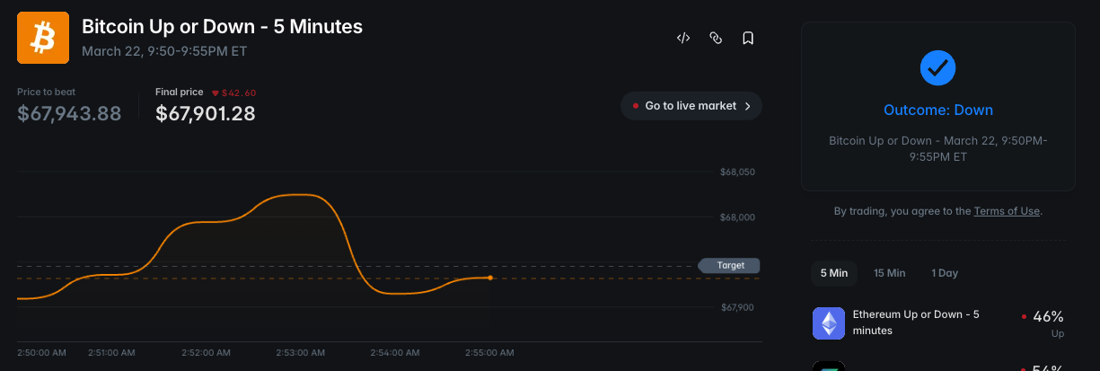This screenshot has width=1100, height=371.
Task: Switch to the 1 Day tab
Action: click(945, 273)
